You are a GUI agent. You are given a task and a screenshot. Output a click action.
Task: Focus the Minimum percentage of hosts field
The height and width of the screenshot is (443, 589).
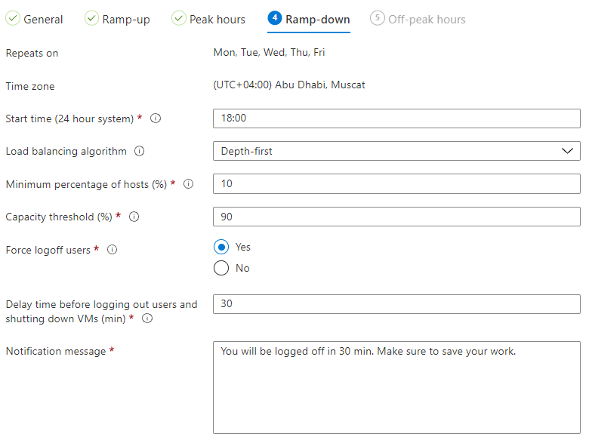pos(396,184)
